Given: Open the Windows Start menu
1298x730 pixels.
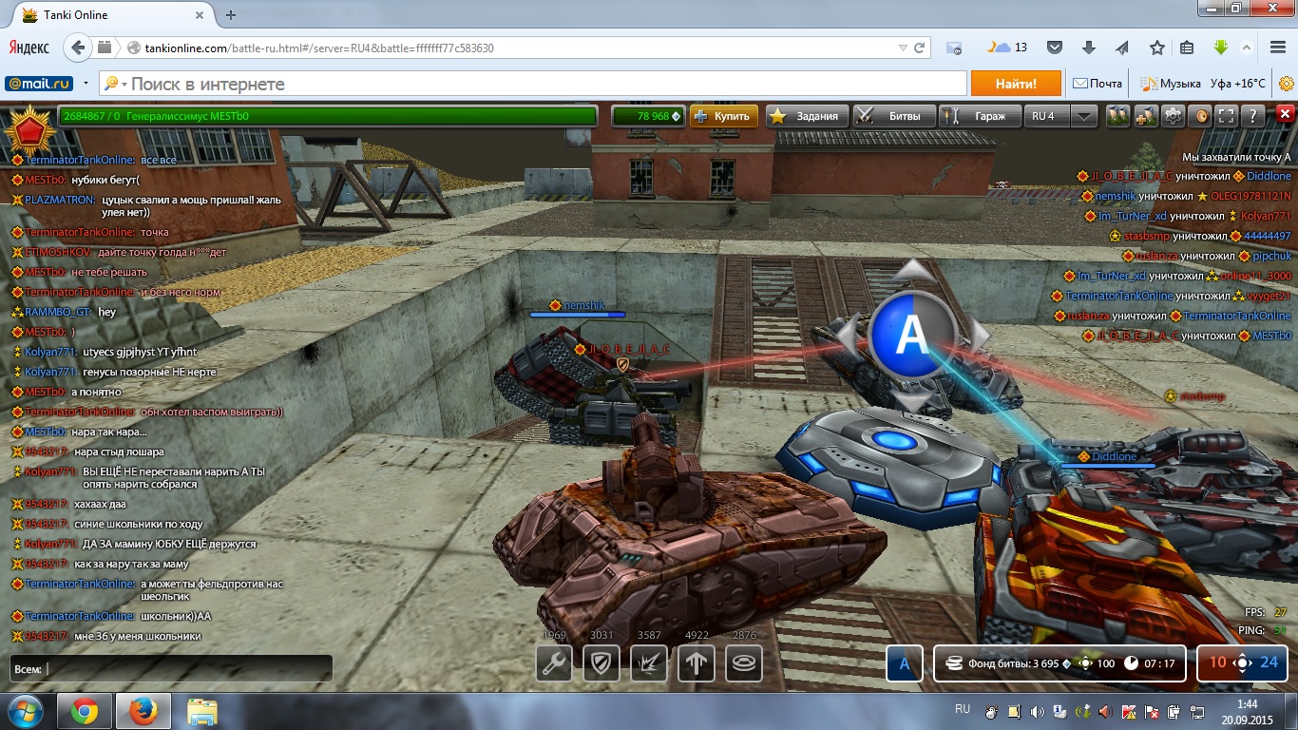Looking at the screenshot, I should pyautogui.click(x=25, y=711).
